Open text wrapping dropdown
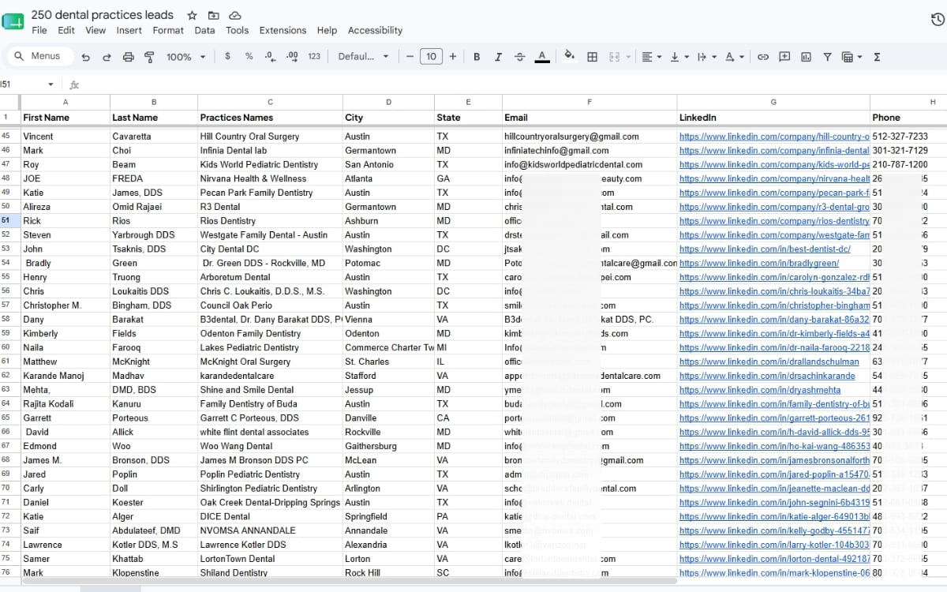This screenshot has height=592, width=947. [706, 57]
